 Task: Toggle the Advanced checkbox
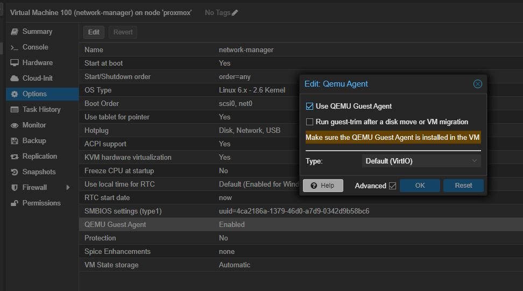[392, 186]
